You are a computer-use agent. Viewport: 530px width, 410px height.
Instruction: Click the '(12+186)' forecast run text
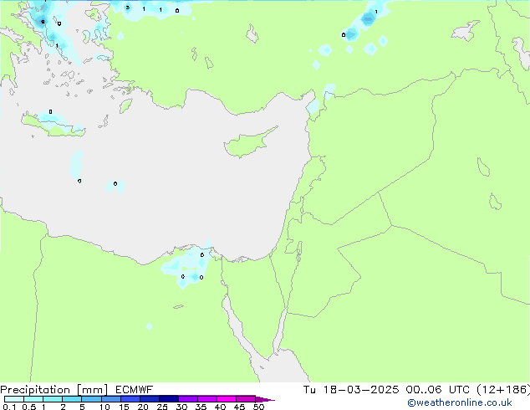(503, 390)
